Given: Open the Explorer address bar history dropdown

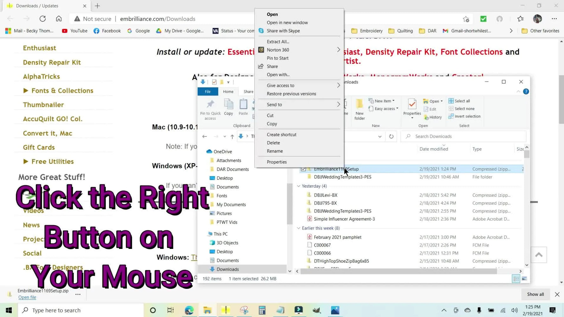Looking at the screenshot, I should (380, 136).
